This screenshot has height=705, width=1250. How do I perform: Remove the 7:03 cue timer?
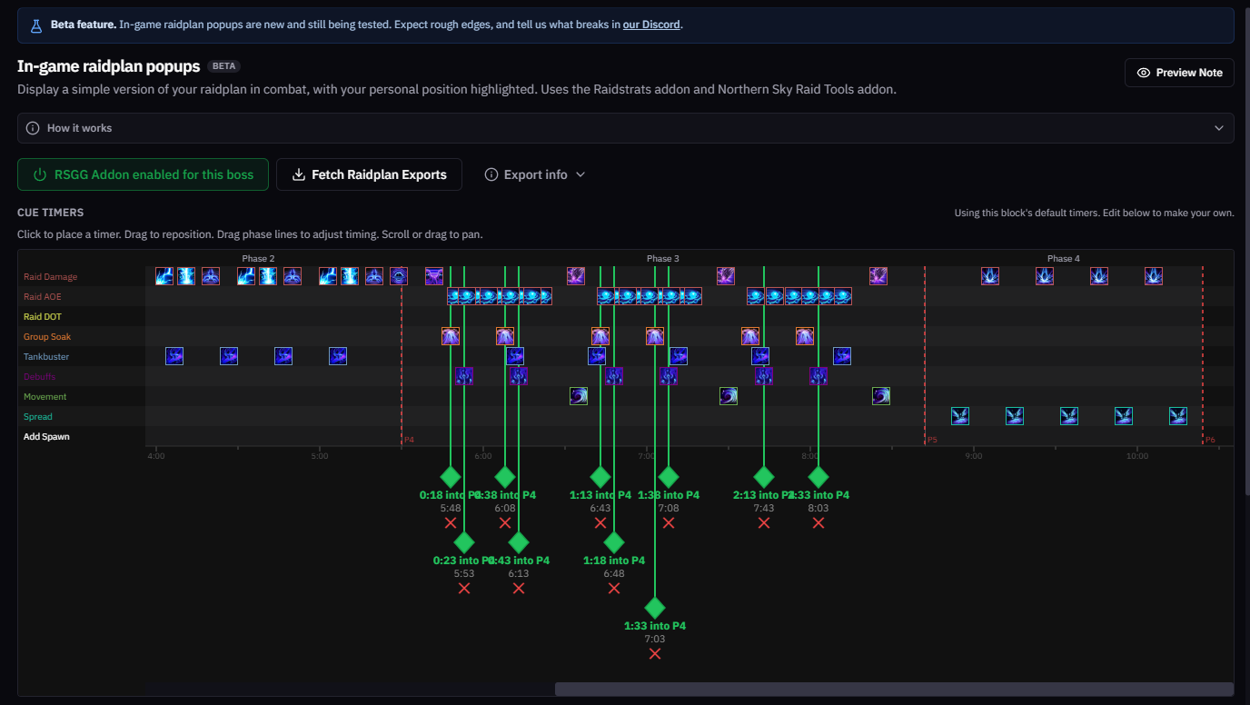(x=655, y=654)
